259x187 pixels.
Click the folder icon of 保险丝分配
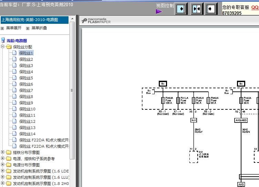click(9, 47)
